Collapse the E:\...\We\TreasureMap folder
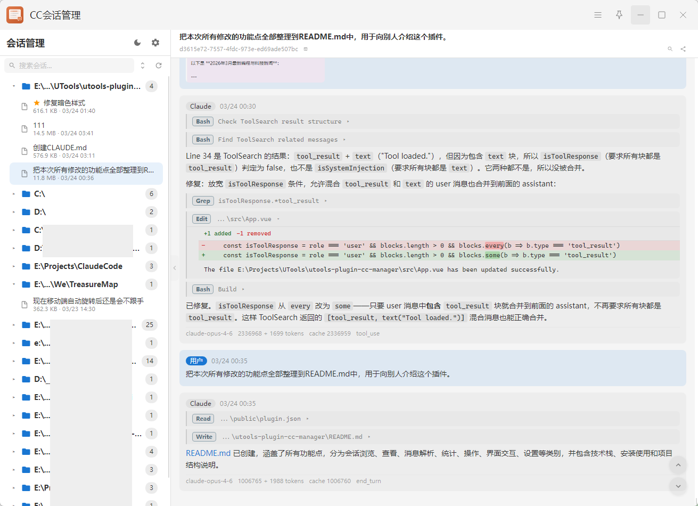Image resolution: width=698 pixels, height=506 pixels. pyautogui.click(x=14, y=284)
